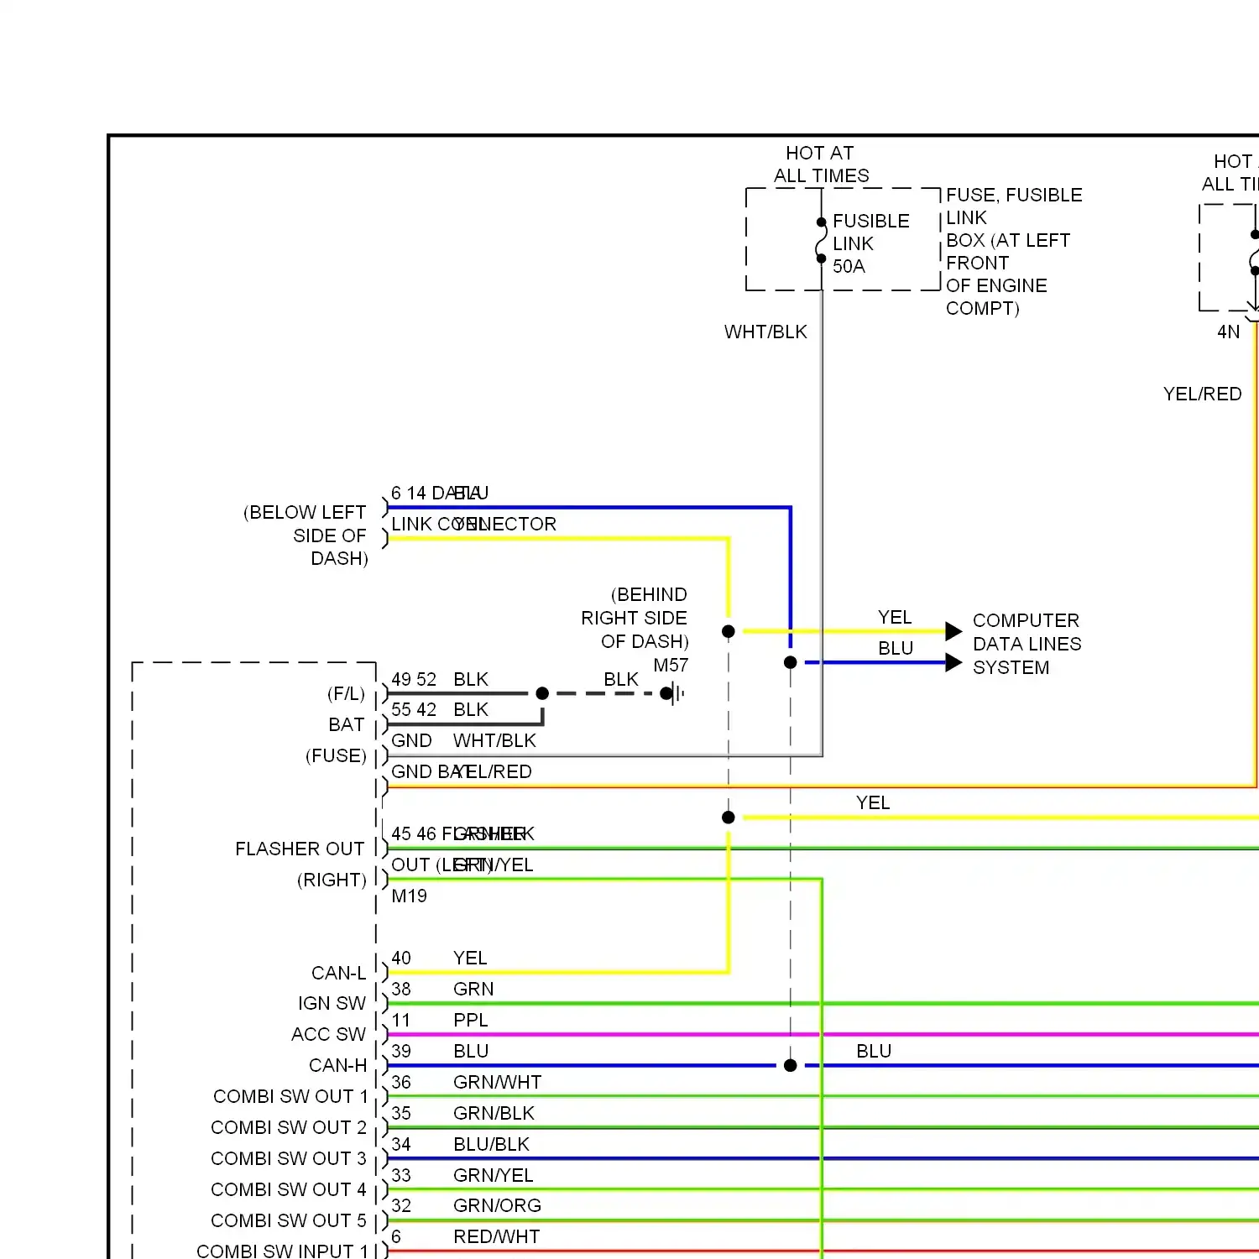Click the (BELOW LEFT SIDE OF DASH) note

(306, 535)
